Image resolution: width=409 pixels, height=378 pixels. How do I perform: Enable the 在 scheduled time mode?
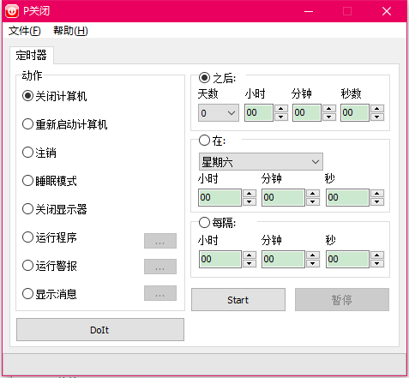212,141
